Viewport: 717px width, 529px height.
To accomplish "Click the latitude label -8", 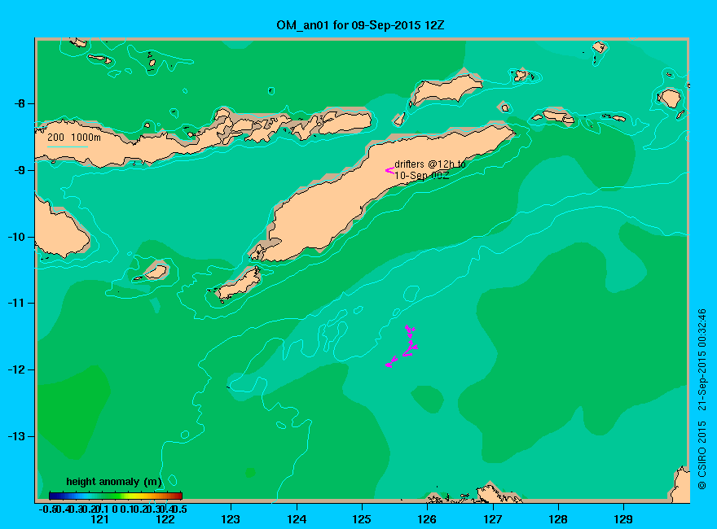I will pos(20,103).
